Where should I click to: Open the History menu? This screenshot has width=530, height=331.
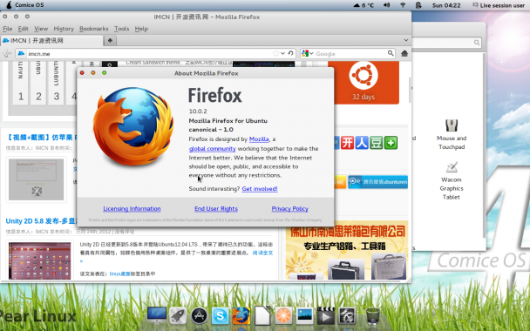pos(64,29)
